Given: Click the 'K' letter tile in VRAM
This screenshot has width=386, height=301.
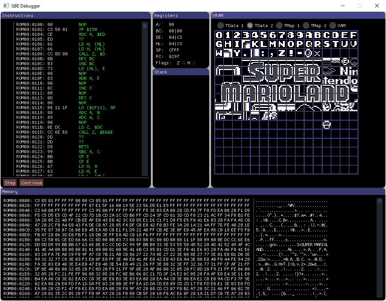Looking at the screenshot, I should 255,44.
